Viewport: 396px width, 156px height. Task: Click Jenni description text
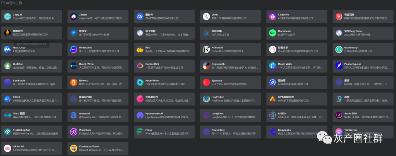(x=229, y=18)
